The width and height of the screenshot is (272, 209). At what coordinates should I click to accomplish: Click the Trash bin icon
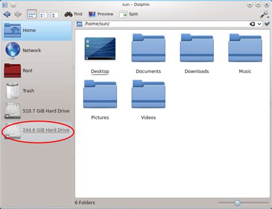coord(13,91)
